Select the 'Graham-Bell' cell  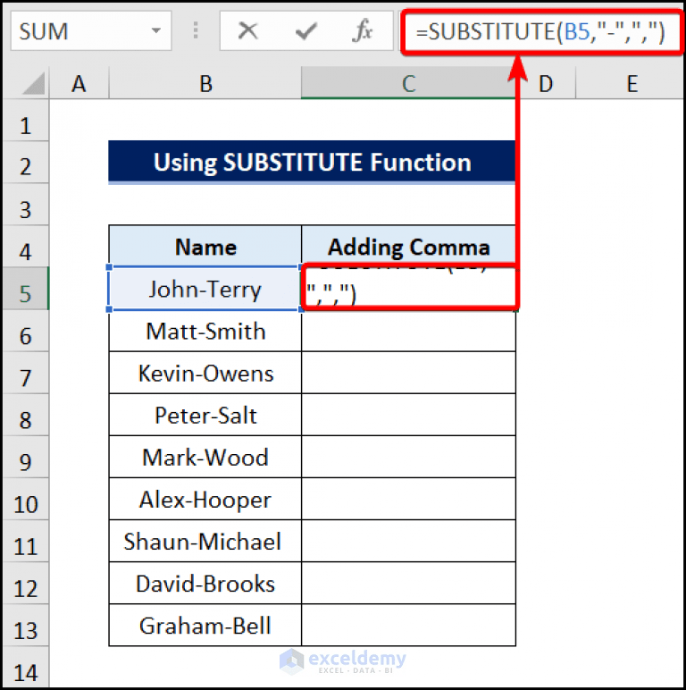pyautogui.click(x=205, y=626)
